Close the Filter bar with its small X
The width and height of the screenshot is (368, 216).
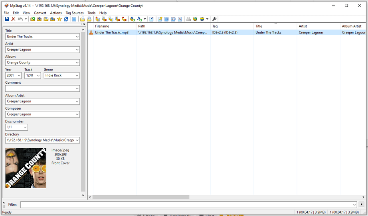click(4, 202)
